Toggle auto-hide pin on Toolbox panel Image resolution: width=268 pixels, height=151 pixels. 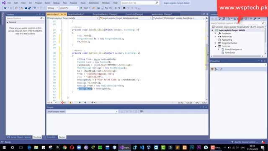coord(40,14)
